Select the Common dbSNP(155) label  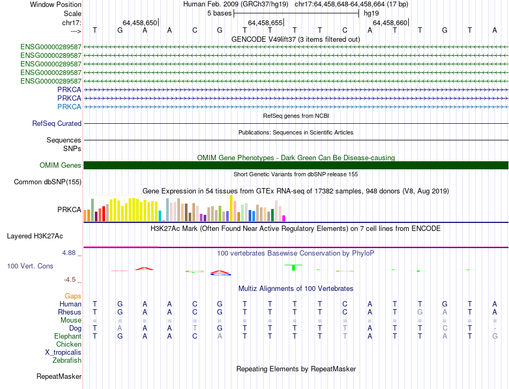(x=47, y=182)
